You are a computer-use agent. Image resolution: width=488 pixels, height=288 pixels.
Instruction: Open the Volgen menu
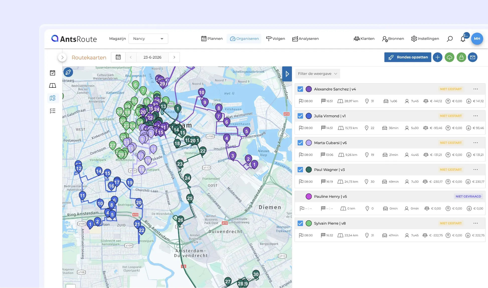click(x=275, y=39)
